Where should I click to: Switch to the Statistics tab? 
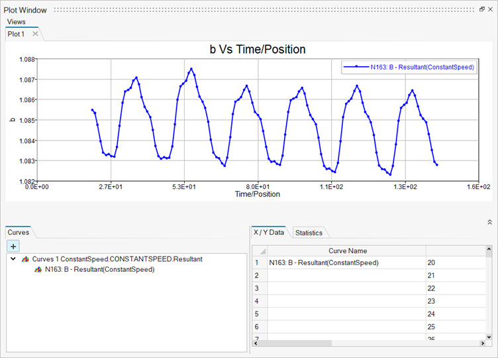(309, 233)
